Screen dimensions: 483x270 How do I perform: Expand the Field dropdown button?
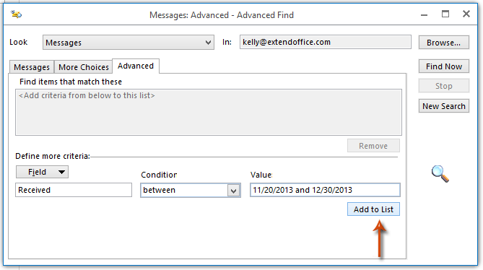pyautogui.click(x=42, y=172)
